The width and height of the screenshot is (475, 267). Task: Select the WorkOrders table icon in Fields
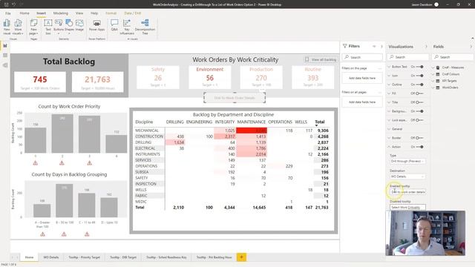point(438,88)
